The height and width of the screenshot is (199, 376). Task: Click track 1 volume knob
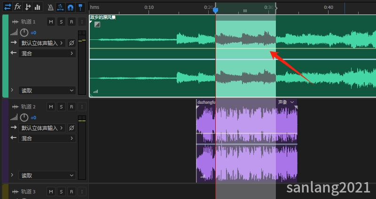click(24, 33)
